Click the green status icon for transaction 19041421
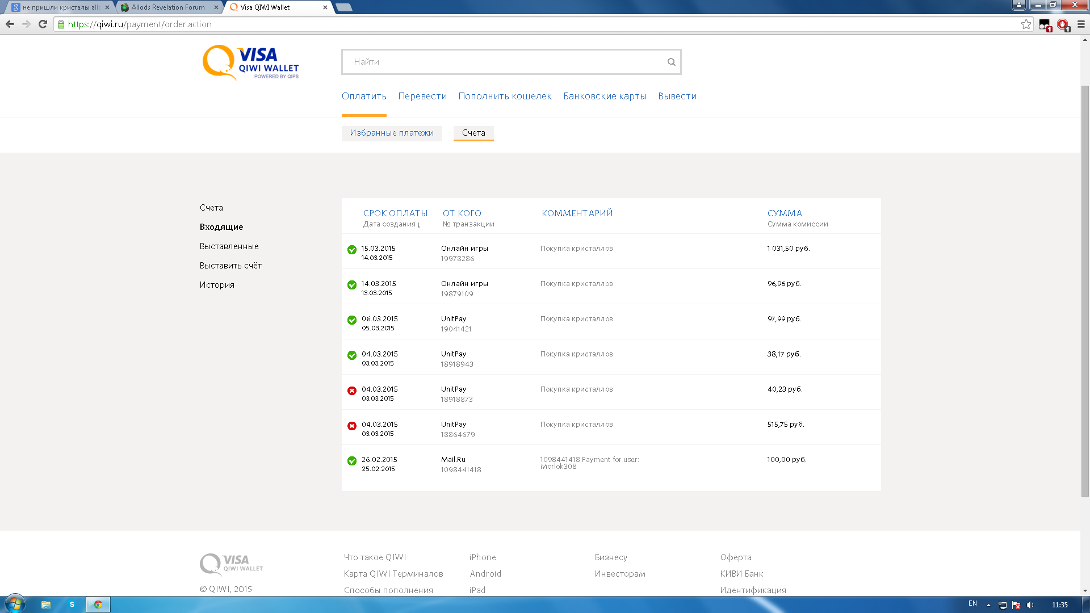The width and height of the screenshot is (1090, 613). pyautogui.click(x=352, y=320)
